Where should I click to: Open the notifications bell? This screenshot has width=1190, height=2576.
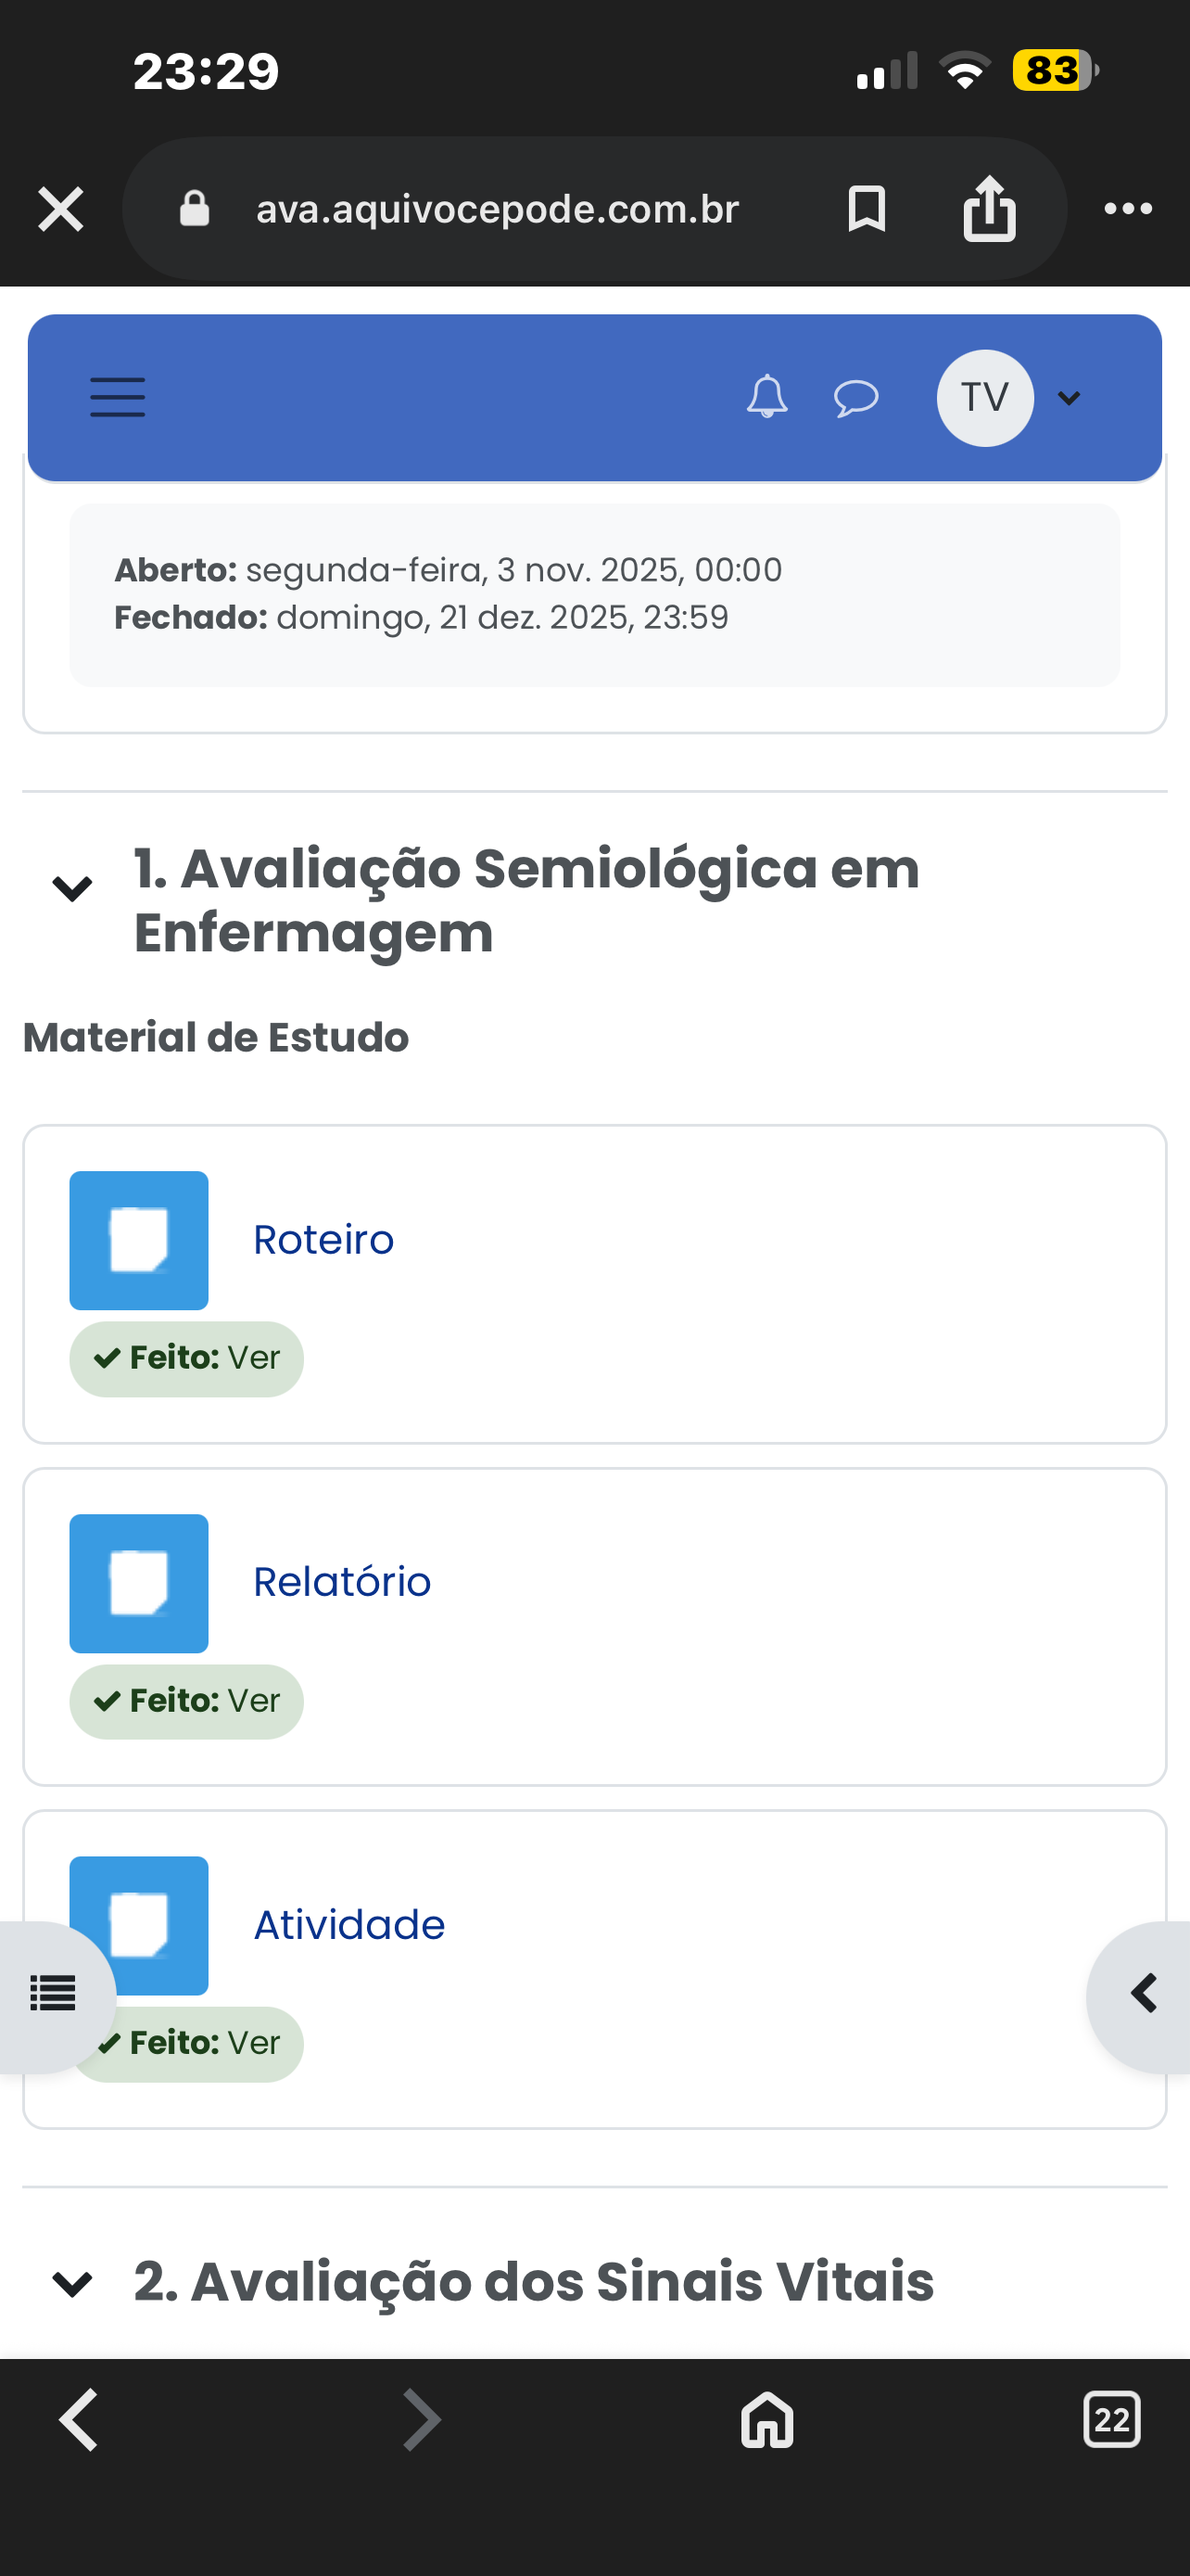766,397
